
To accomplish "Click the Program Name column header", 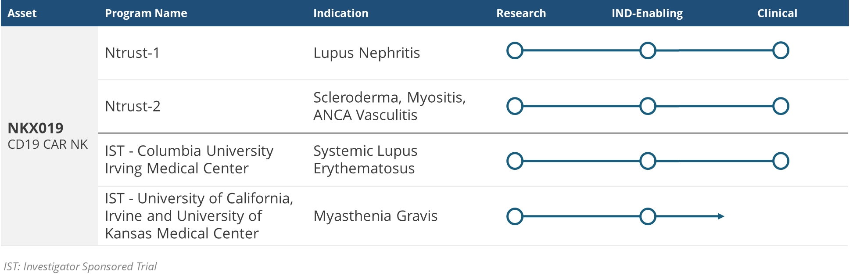I will coord(146,13).
